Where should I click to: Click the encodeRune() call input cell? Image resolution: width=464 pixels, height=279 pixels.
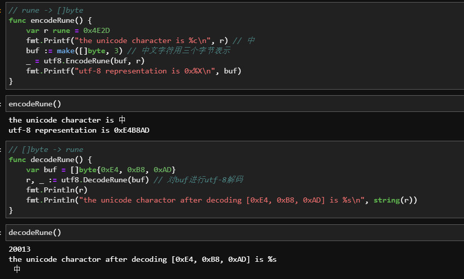(x=235, y=104)
